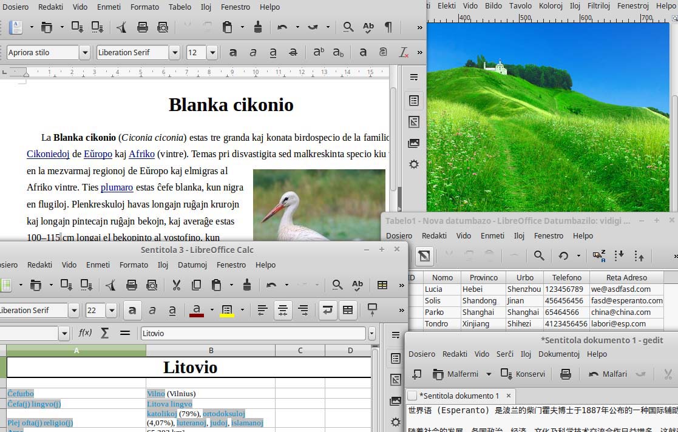Follow the Afriko link in the Writer document
Viewport: 678px width, 432px height.
141,154
